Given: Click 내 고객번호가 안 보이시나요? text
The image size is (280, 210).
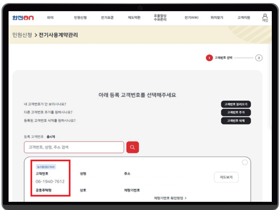Looking at the screenshot, I should (45, 104).
